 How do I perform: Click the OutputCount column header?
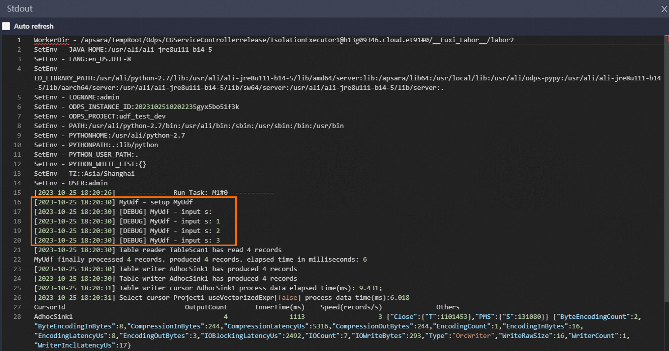(x=206, y=307)
